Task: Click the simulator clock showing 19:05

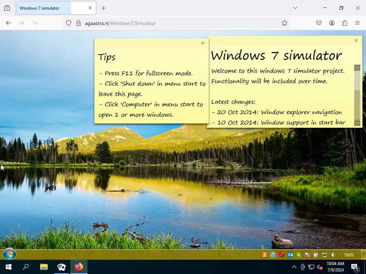Action: [x=348, y=255]
